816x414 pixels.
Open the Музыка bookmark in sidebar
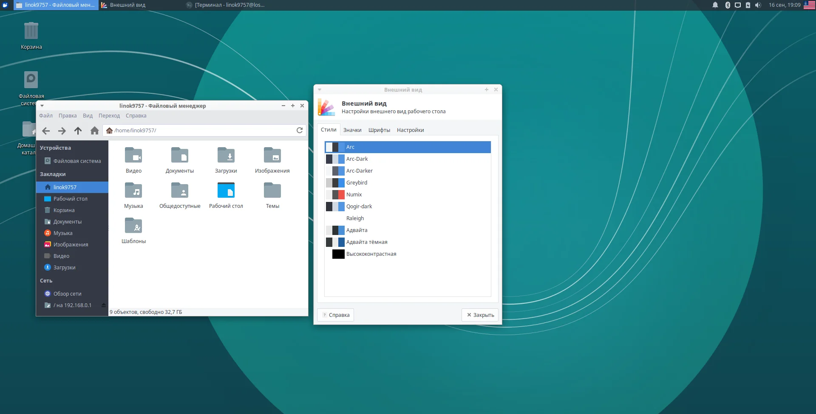[x=72, y=233]
